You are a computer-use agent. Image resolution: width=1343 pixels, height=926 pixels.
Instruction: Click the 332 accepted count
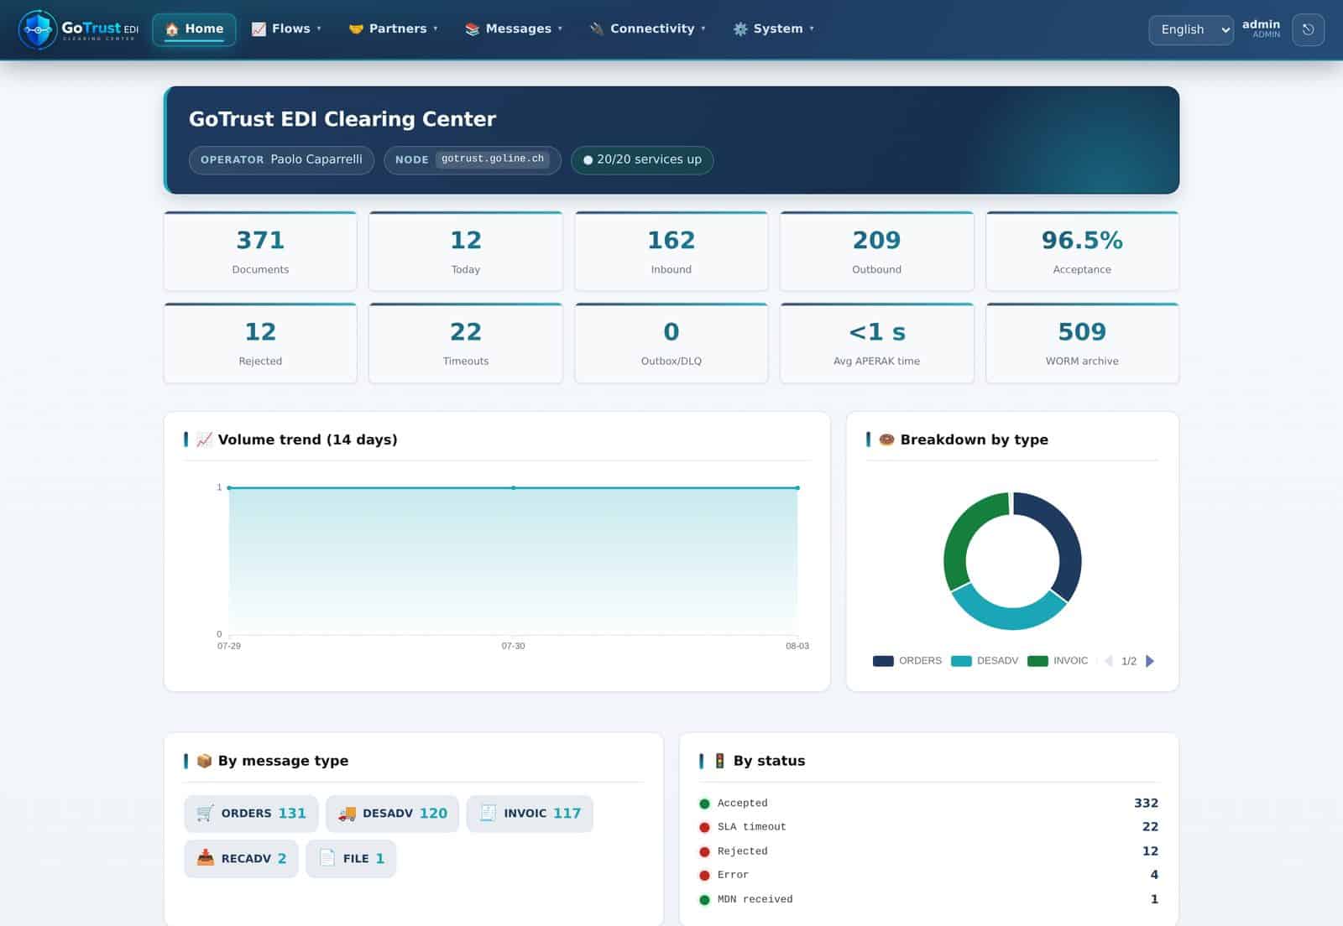[1146, 804]
